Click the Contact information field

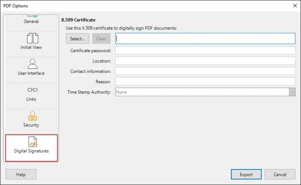205,71
